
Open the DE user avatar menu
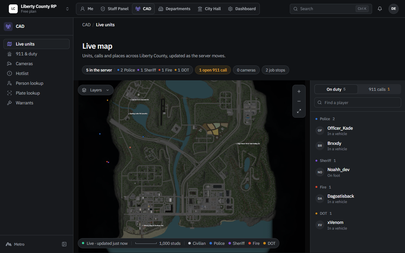coord(394,9)
